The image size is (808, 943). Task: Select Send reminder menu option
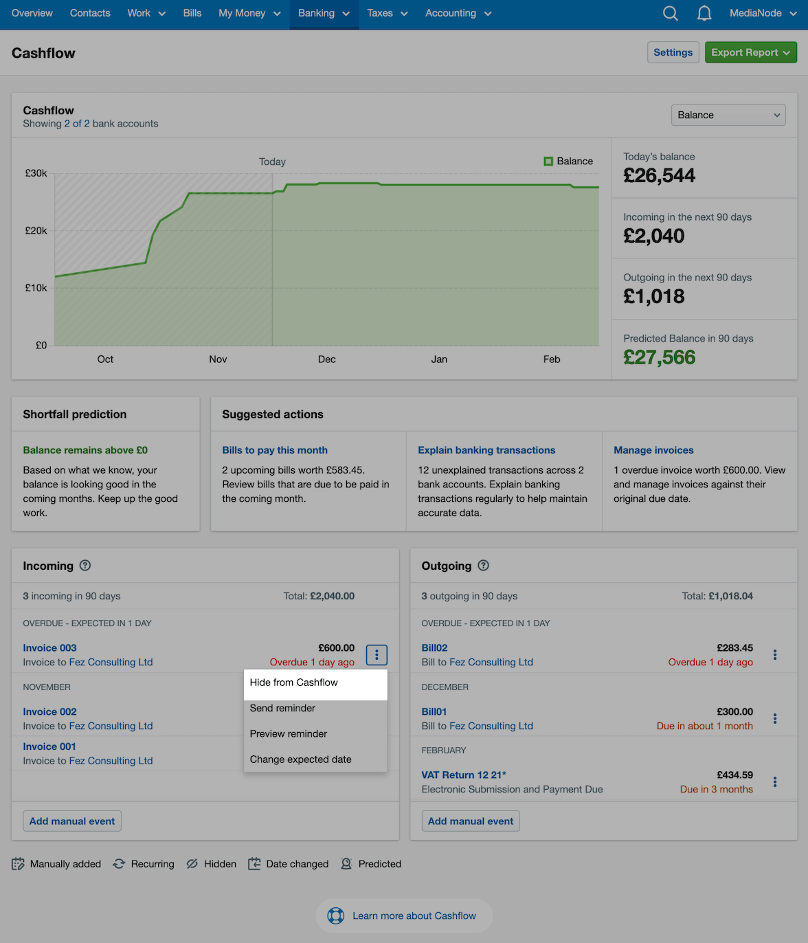[315, 708]
